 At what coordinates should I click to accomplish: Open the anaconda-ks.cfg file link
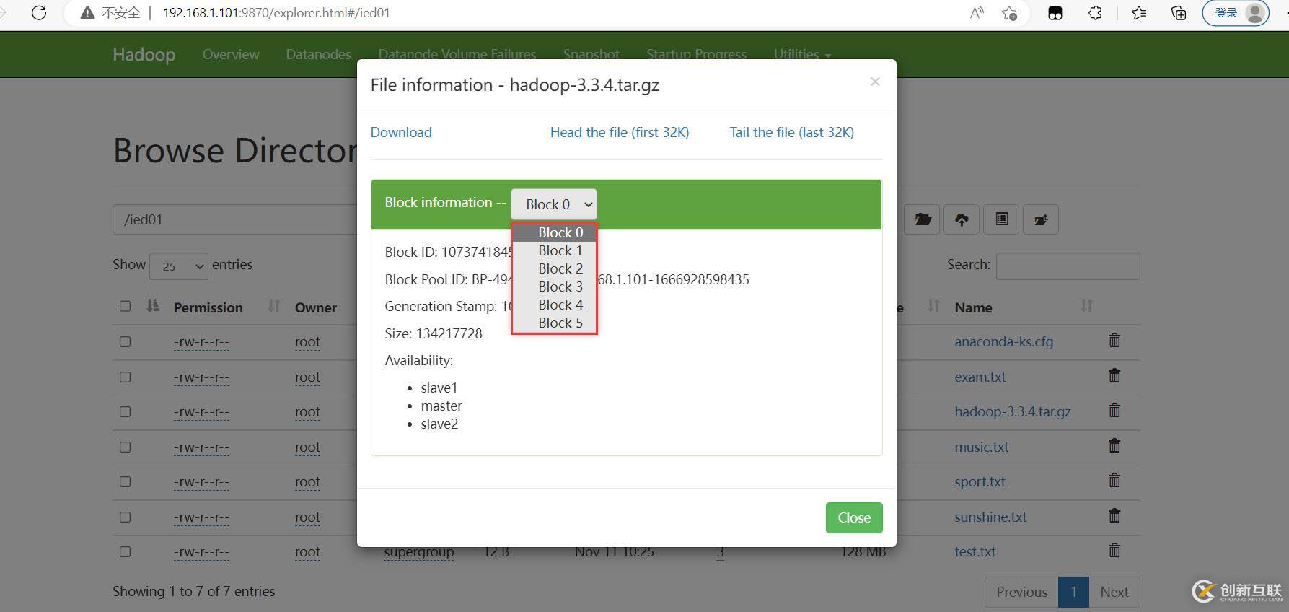point(1003,341)
